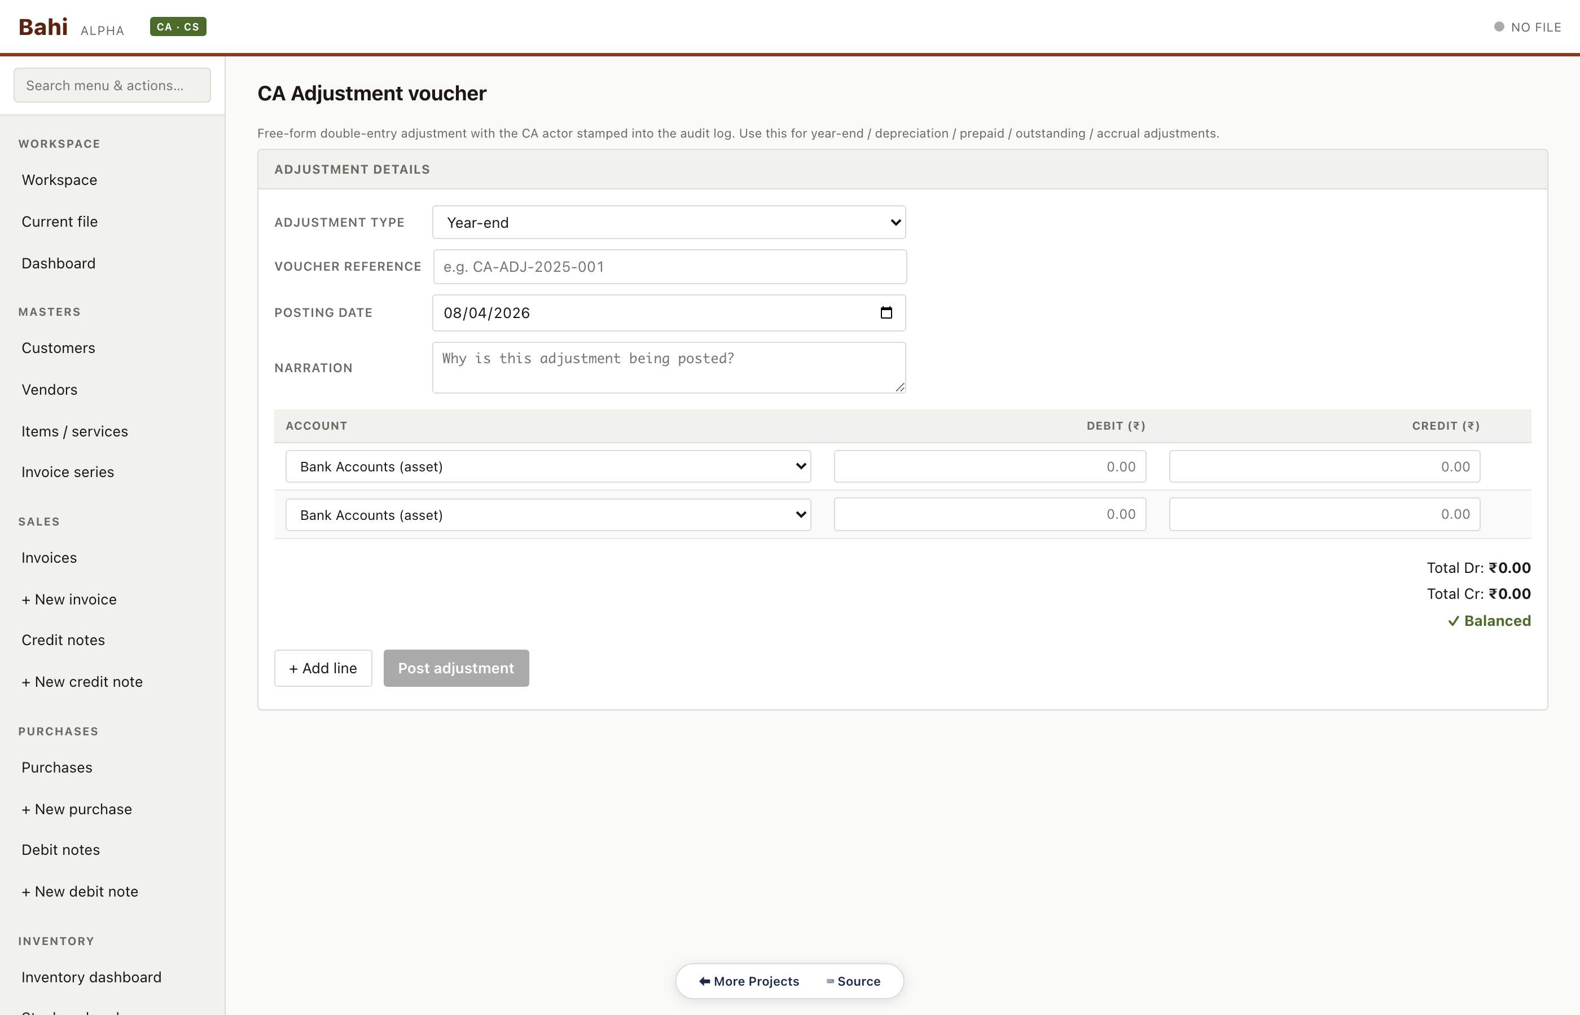Select New credit note in sidebar

82,682
